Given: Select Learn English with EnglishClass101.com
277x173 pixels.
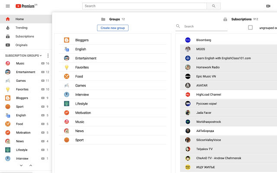Looking at the screenshot, I should coord(229,58).
